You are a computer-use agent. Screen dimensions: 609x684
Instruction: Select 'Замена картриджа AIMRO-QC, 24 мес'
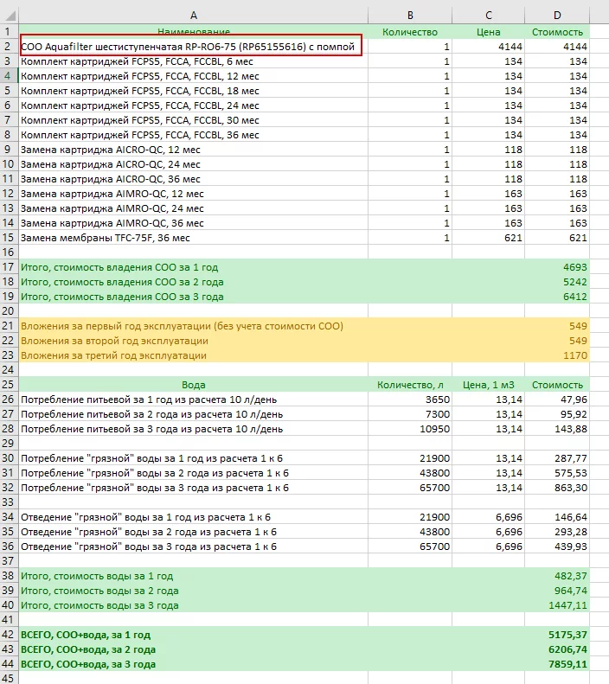(x=193, y=208)
